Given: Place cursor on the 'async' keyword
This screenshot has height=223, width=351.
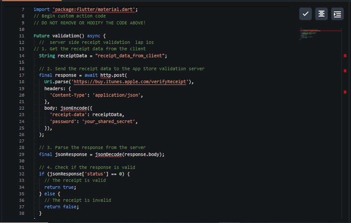Looking at the screenshot, I should [94, 35].
